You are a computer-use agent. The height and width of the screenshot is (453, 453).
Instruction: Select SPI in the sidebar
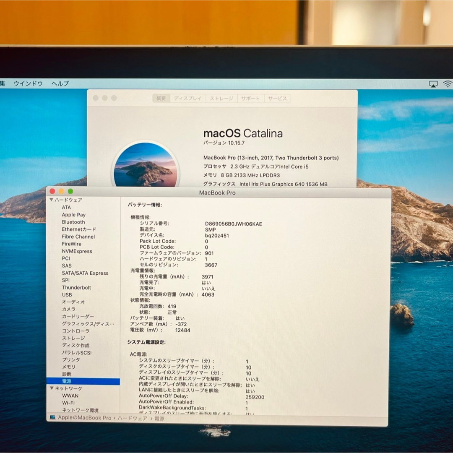tap(65, 280)
